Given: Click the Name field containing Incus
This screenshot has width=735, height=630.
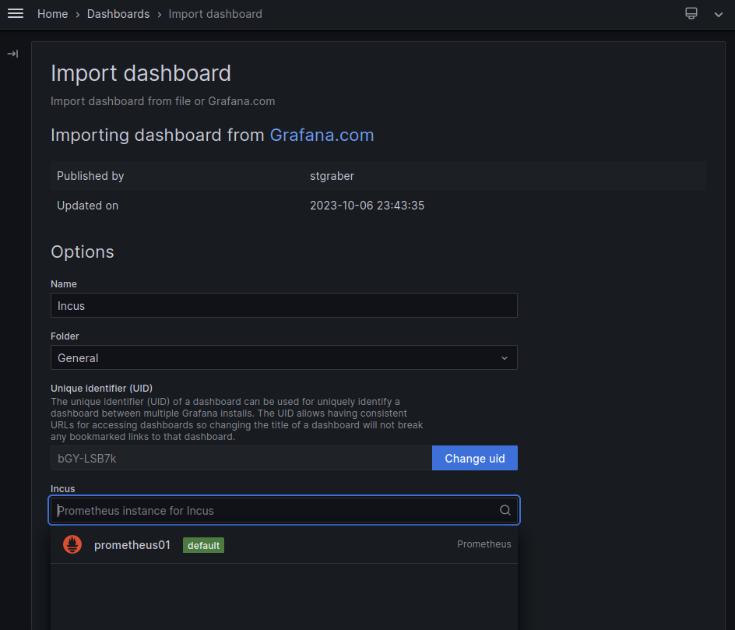Looking at the screenshot, I should [x=283, y=305].
